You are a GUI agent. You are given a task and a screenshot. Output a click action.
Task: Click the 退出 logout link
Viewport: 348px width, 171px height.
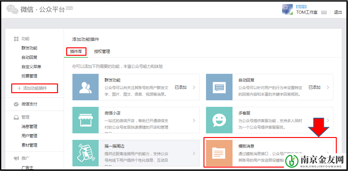(338, 12)
